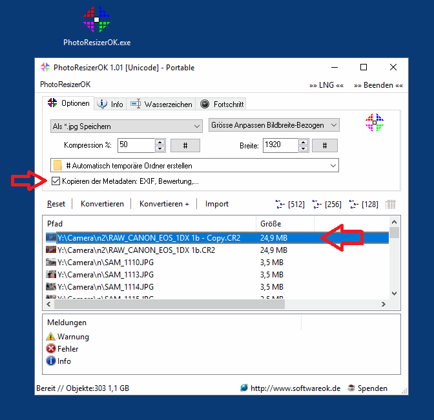Click the Spenden donate link
Viewport: 434px width, 420px height.
tap(372, 388)
